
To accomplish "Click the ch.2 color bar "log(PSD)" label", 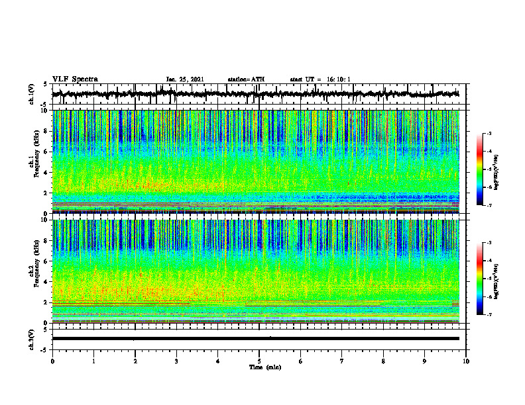I will pyautogui.click(x=496, y=281).
